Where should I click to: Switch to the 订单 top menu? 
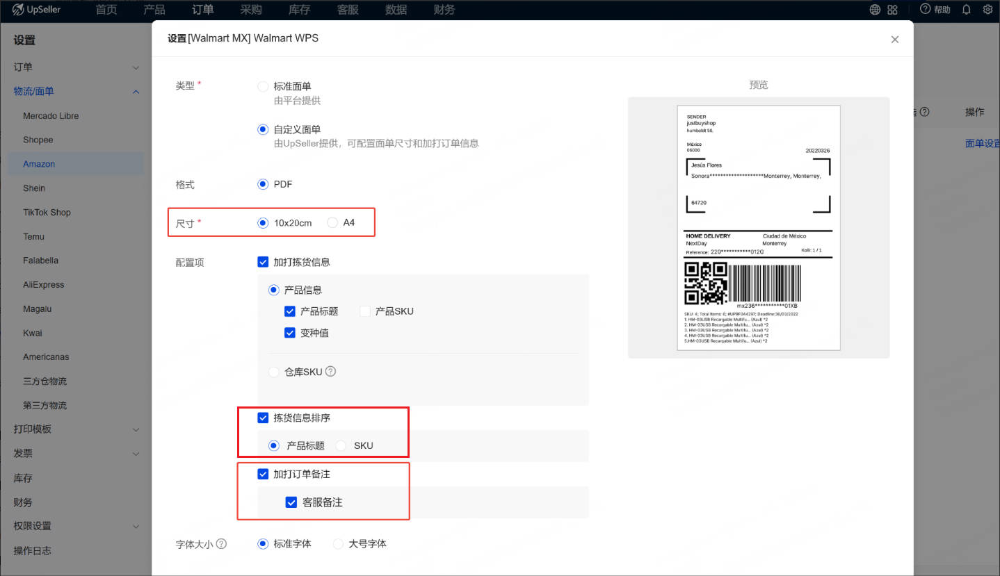202,10
